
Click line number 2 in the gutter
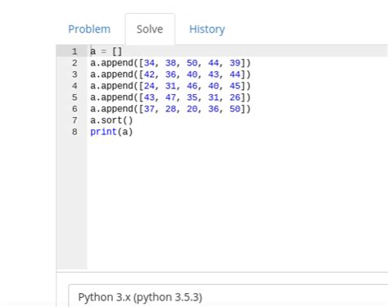pyautogui.click(x=74, y=63)
